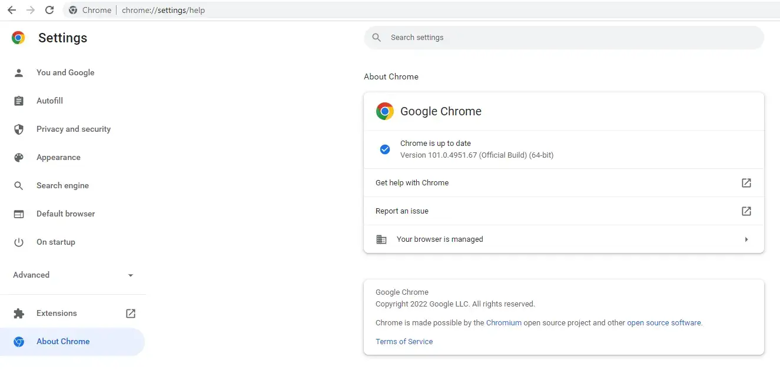Click the Copyright 2022 Google LLC text
The image size is (780, 383).
[x=455, y=304]
